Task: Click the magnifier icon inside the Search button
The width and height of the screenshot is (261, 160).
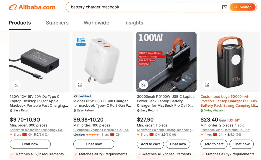Action: (x=236, y=7)
